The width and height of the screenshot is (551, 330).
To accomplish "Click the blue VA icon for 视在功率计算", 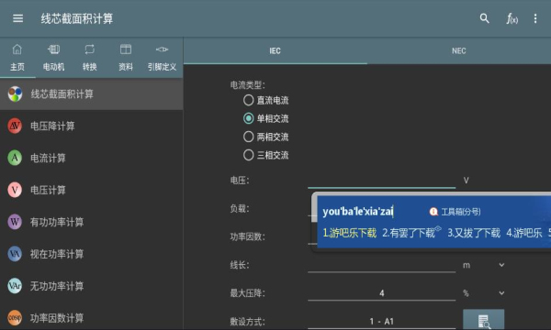I will 15,254.
